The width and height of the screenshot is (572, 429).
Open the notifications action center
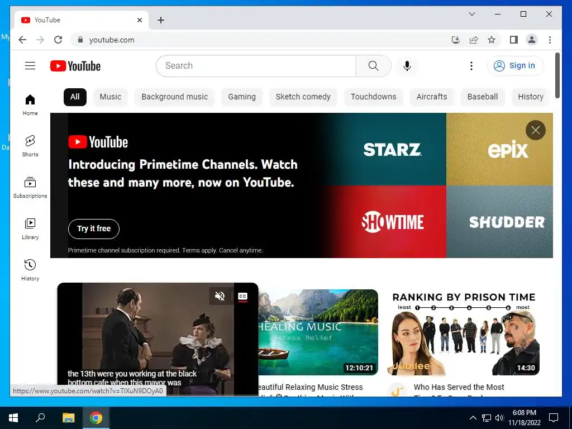(554, 418)
